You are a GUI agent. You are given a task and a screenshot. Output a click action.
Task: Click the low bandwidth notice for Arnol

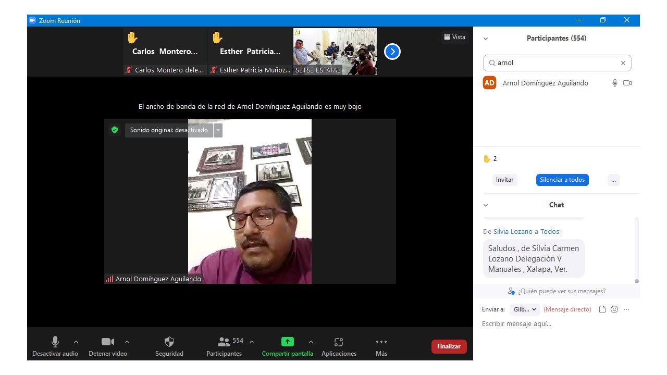[250, 107]
